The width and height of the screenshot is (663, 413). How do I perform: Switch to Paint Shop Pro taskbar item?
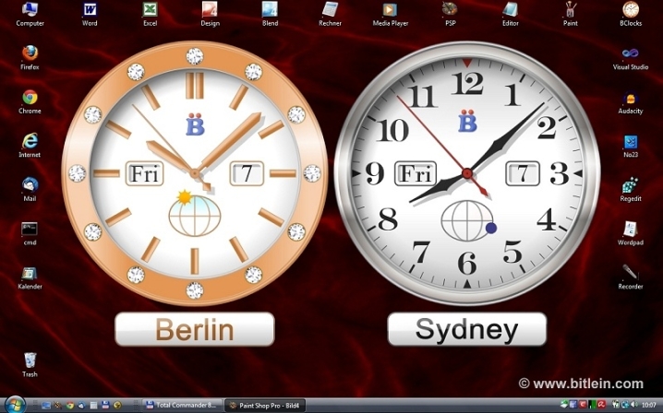265,405
